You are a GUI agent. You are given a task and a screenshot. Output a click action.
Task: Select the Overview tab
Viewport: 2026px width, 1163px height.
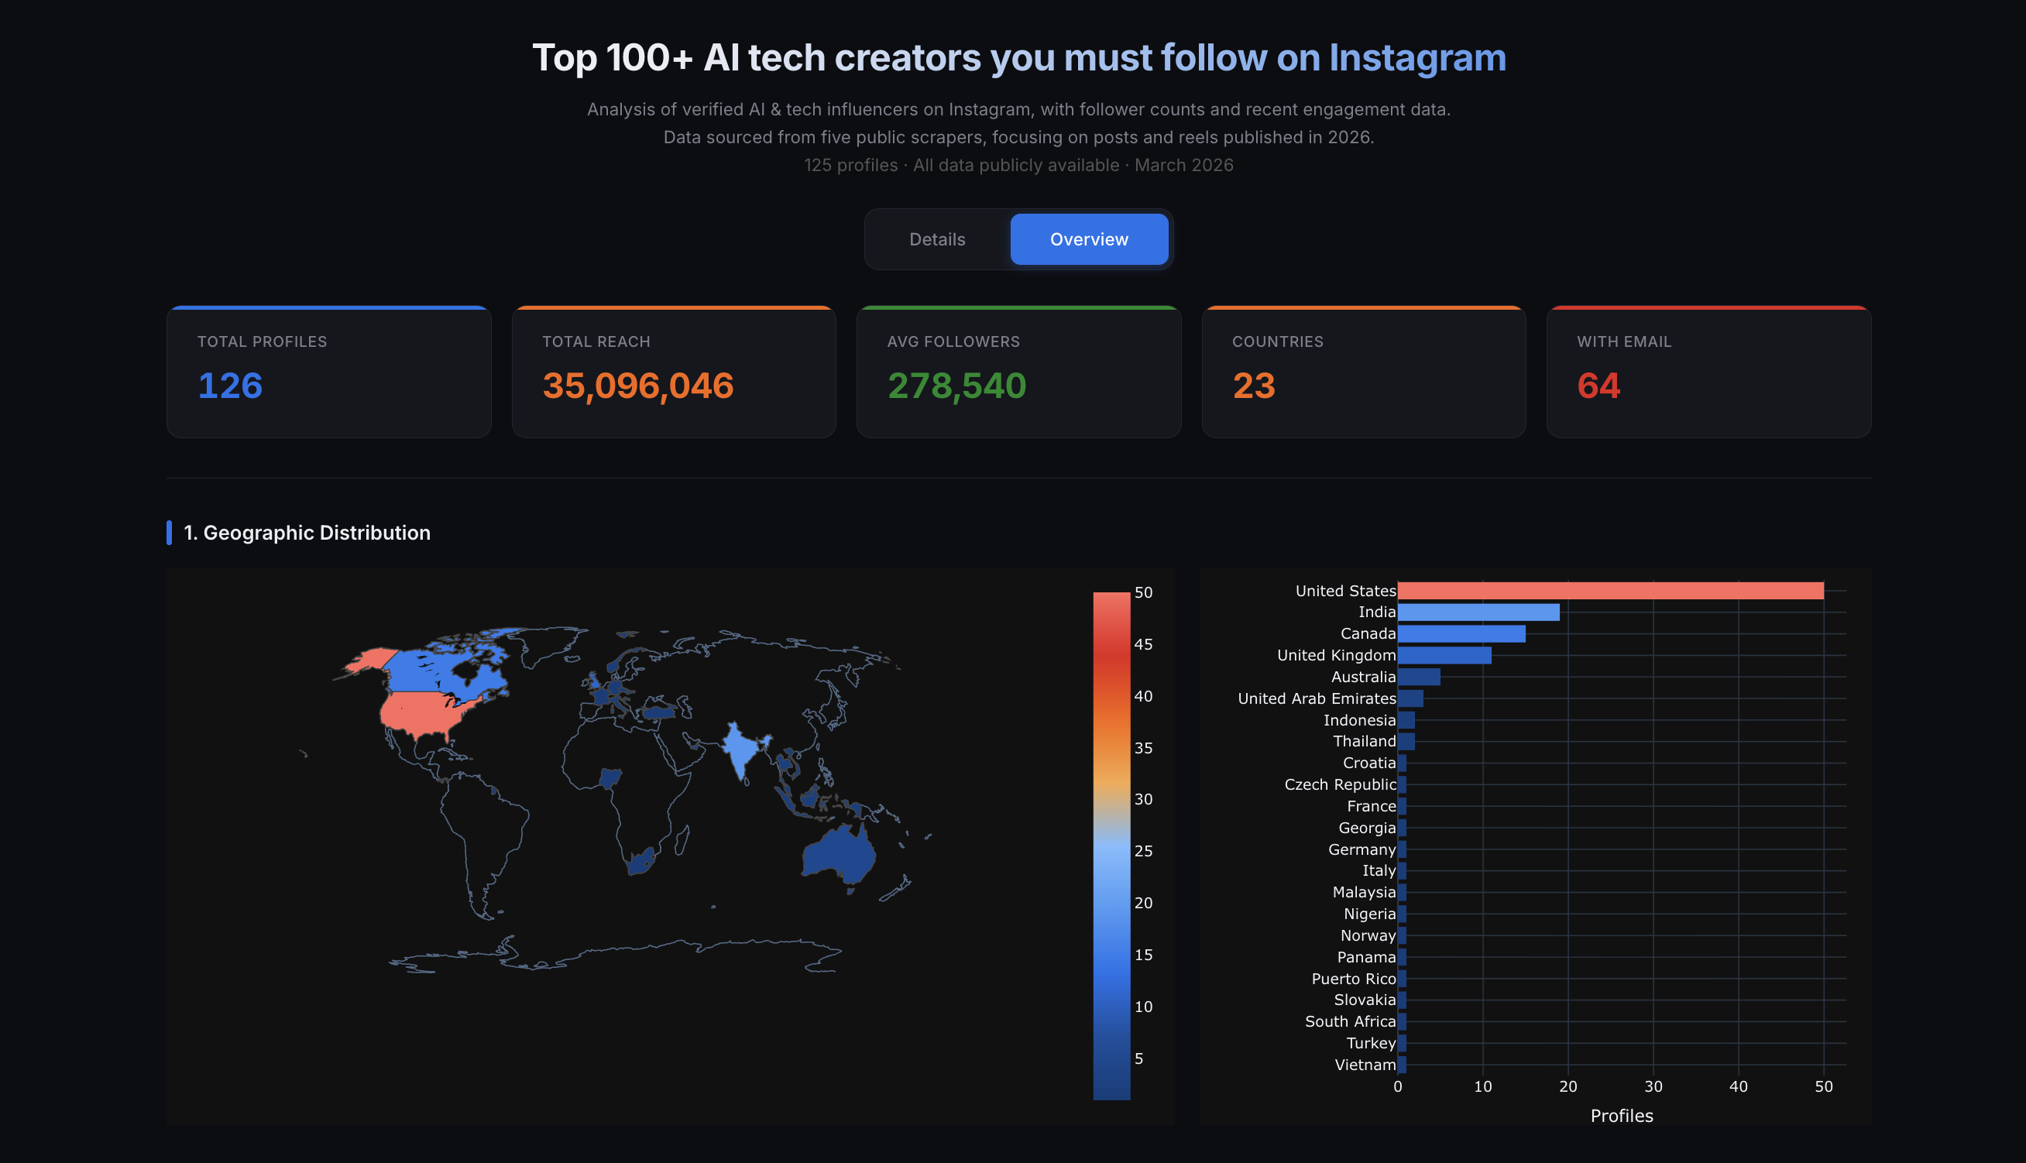pyautogui.click(x=1089, y=238)
